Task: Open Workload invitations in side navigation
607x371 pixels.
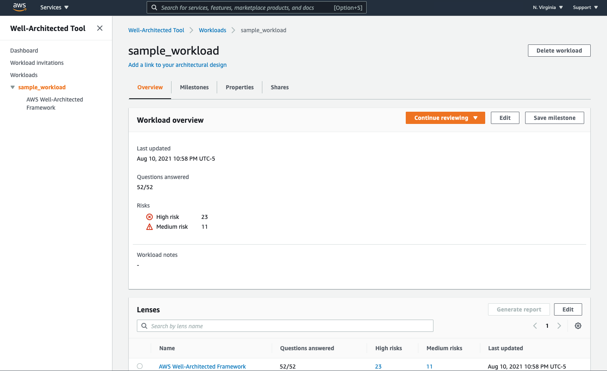Action: pyautogui.click(x=37, y=63)
